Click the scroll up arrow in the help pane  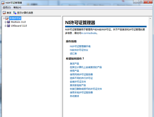point(150,18)
